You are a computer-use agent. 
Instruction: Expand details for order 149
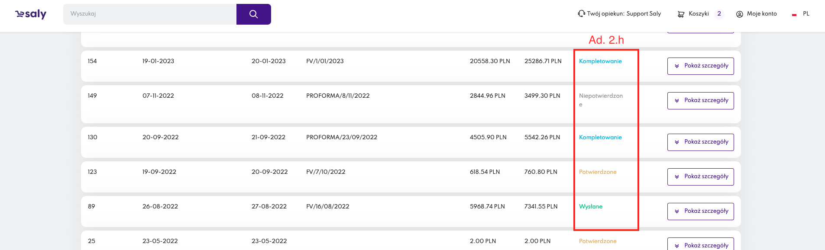click(700, 101)
